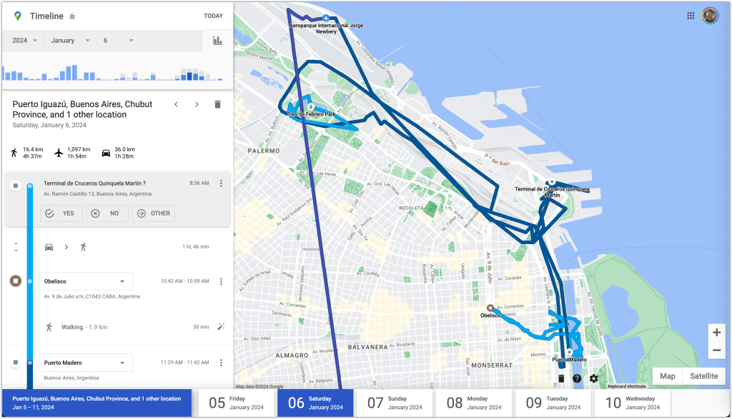Confirm location with YES option
The height and width of the screenshot is (419, 732).
coord(61,213)
